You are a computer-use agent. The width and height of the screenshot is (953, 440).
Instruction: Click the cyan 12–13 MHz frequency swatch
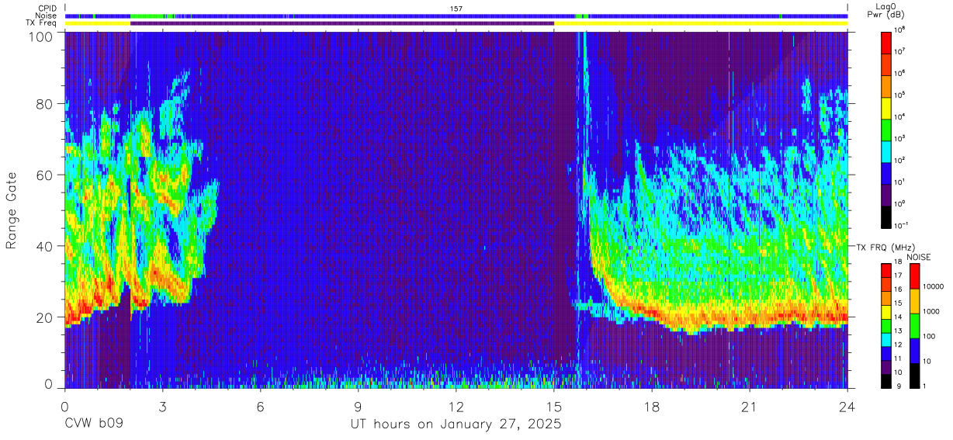point(886,339)
